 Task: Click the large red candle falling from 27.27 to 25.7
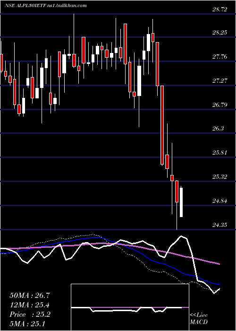pyautogui.click(x=162, y=125)
